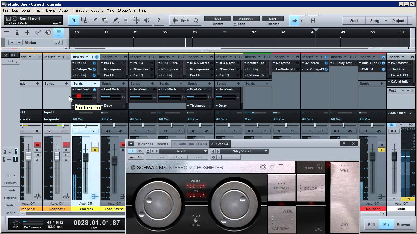
Task: Open the Inspector info icon
Action: coord(17,32)
